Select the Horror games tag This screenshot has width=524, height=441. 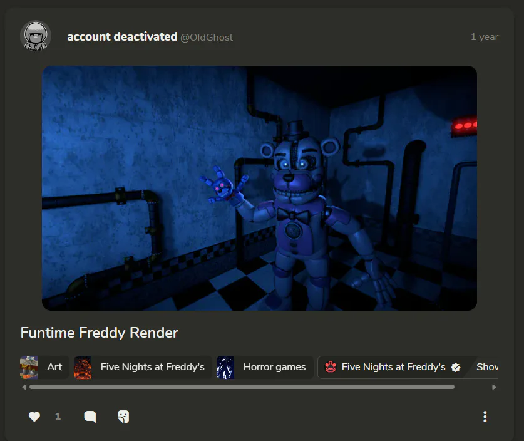tap(265, 367)
